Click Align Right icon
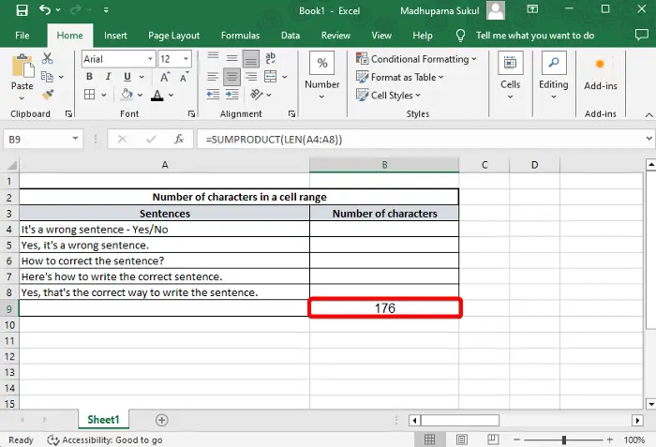656x447 pixels. click(x=251, y=77)
